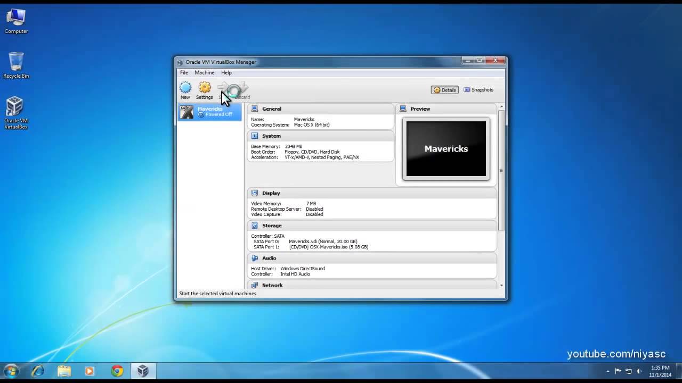Click the Video Memory 7 MB value
The image size is (682, 383).
click(x=311, y=204)
